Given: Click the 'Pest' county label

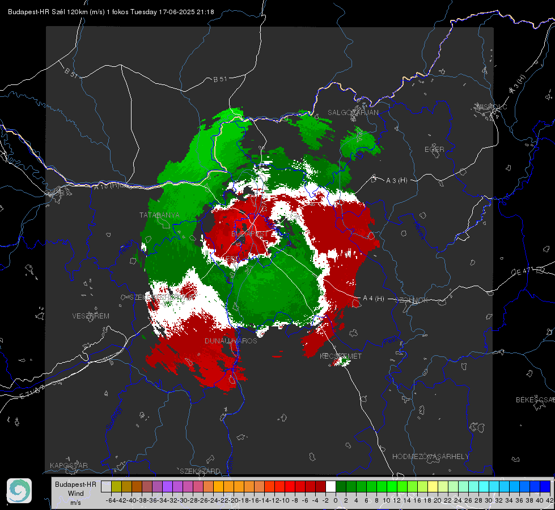Looking at the screenshot, I should [x=389, y=341].
